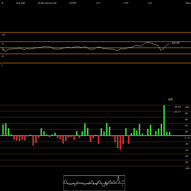
Task: Click the -100 label on MR axis
Action: [x=187, y=168]
